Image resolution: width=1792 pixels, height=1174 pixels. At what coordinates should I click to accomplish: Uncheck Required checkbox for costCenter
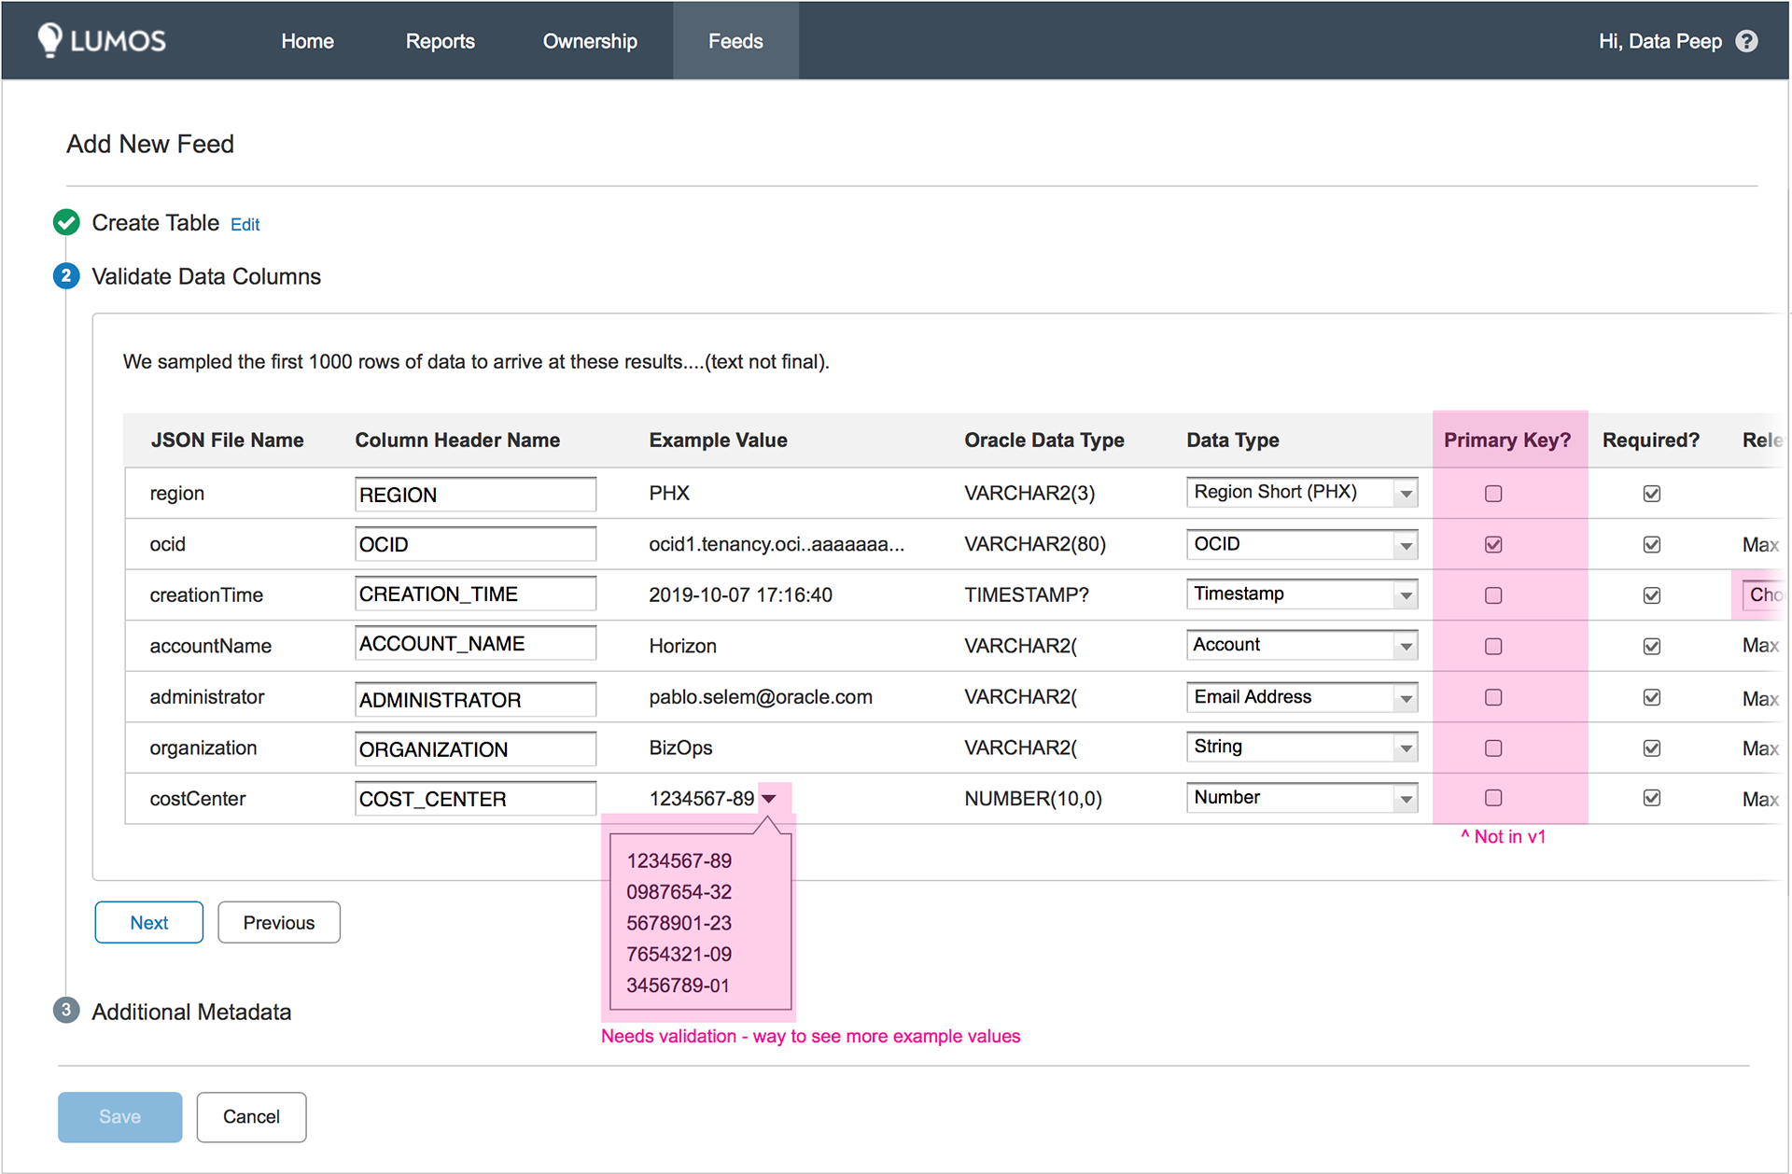1651,798
